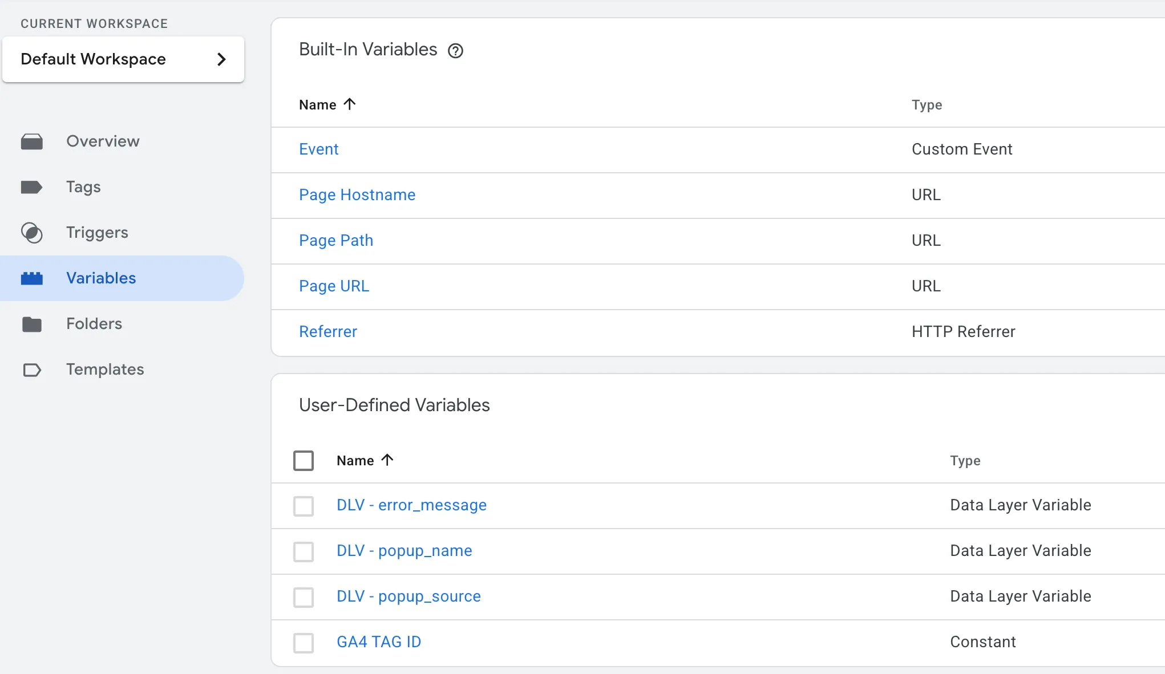Click the Tags label icon
This screenshot has height=674, width=1165.
pyautogui.click(x=32, y=187)
